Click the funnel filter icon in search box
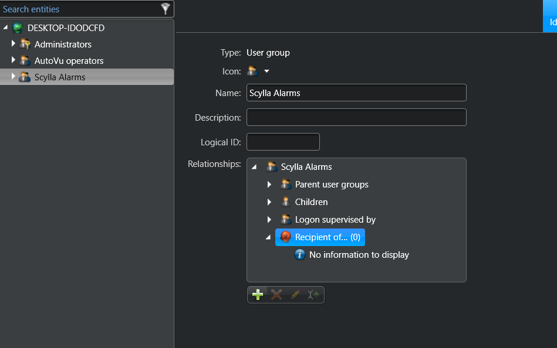557x348 pixels. 166,9
